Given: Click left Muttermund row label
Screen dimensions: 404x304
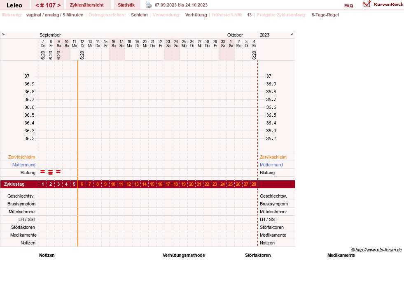Looking at the screenshot, I should pyautogui.click(x=24, y=165).
